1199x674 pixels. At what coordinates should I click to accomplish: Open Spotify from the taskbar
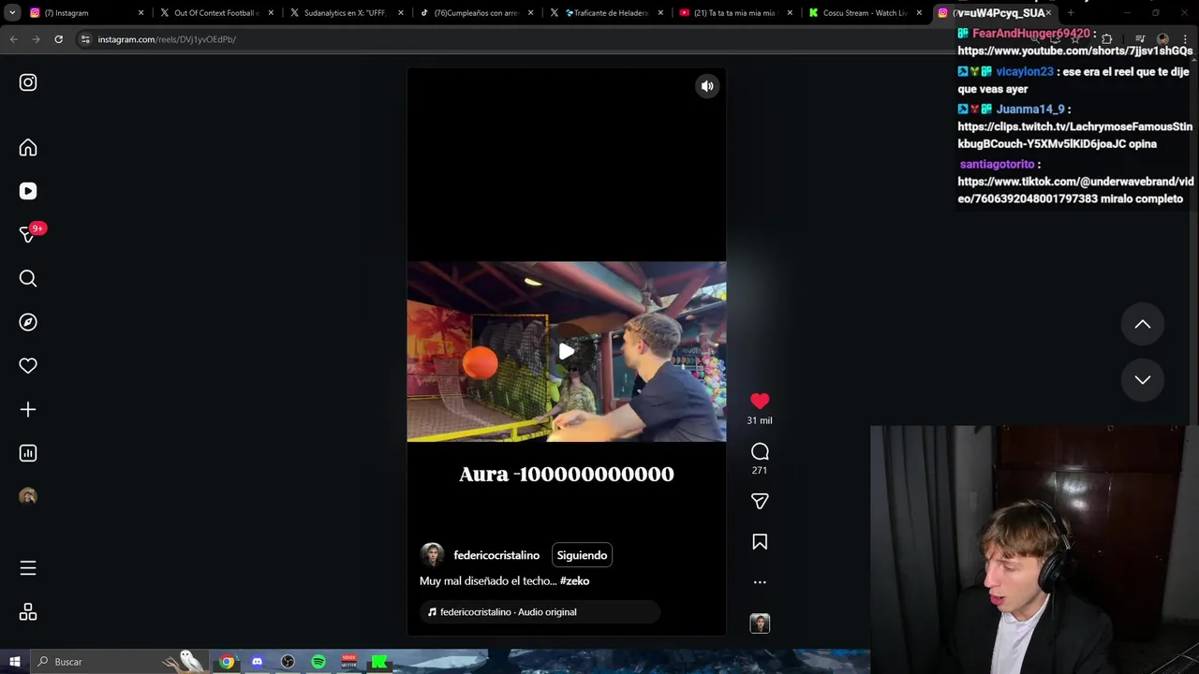pyautogui.click(x=318, y=662)
